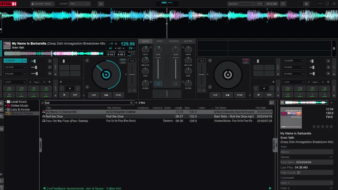
Task: Click the left deck pitch plus button
Action: 134,91
